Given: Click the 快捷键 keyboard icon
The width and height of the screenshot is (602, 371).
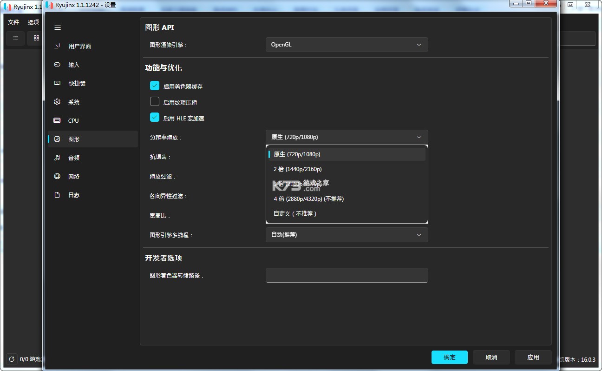Looking at the screenshot, I should click(x=57, y=83).
